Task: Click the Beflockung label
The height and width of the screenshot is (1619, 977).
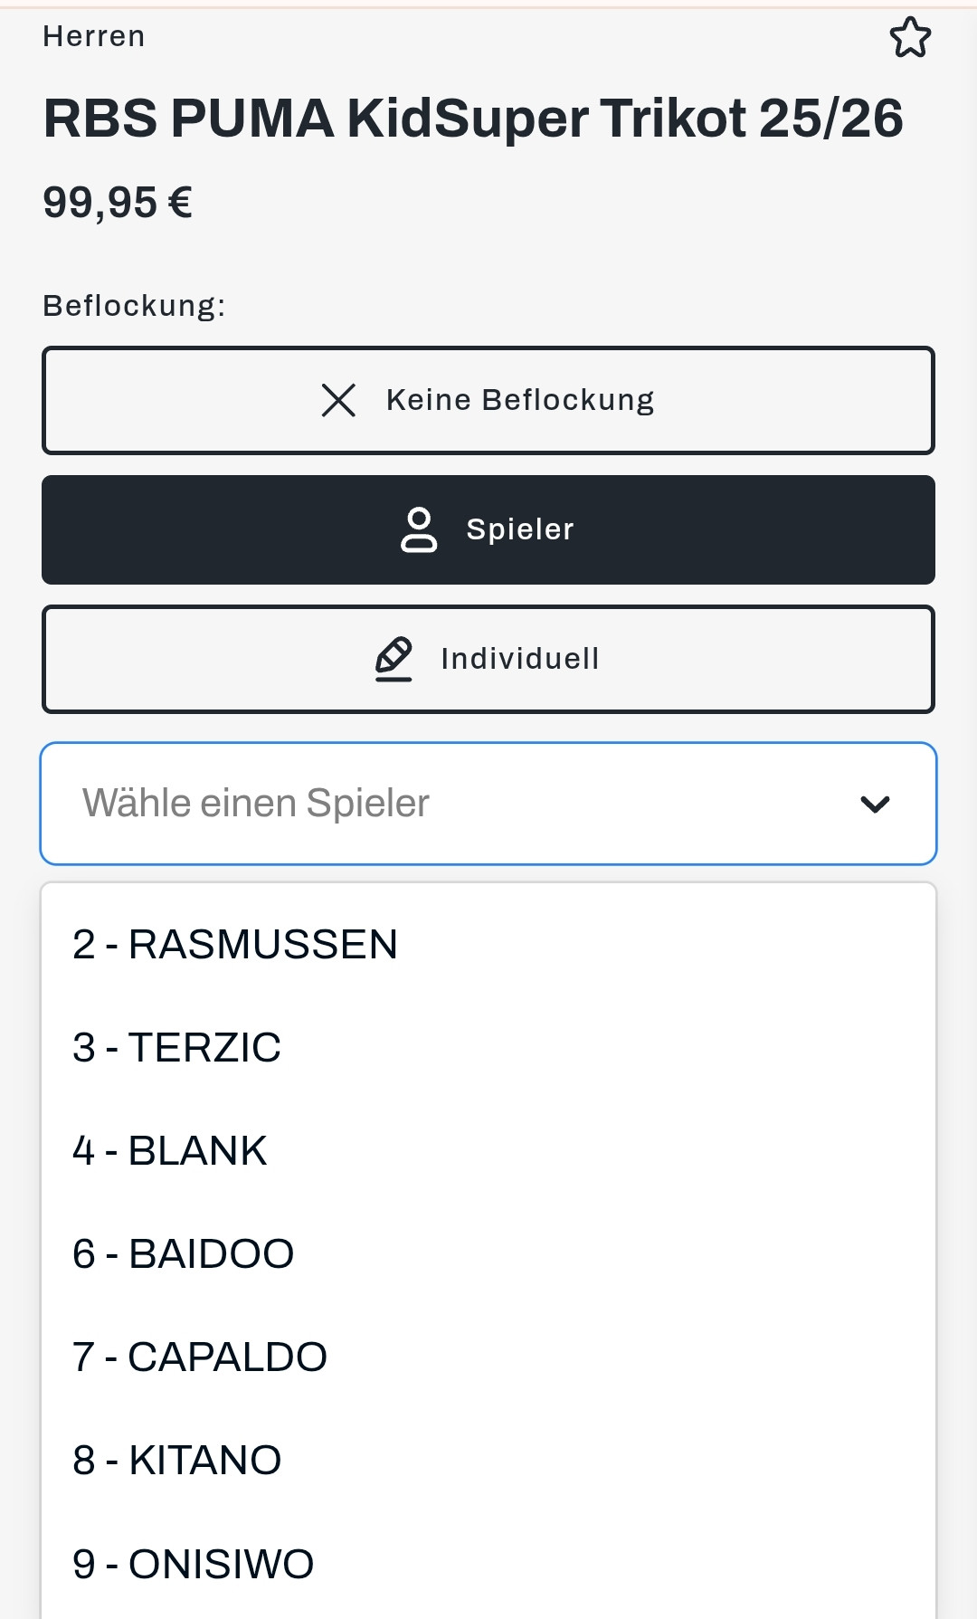Action: click(x=134, y=306)
